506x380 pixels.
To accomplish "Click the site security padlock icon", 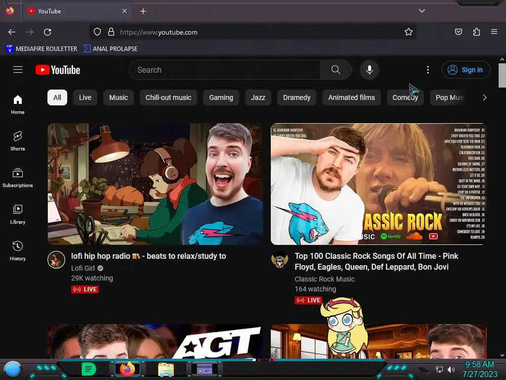I will coord(111,32).
